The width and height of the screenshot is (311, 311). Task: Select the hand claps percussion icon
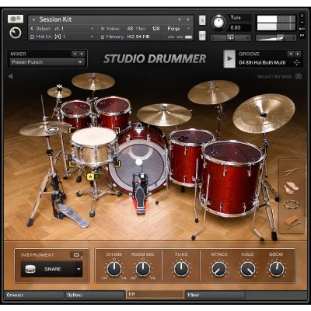tap(291, 188)
